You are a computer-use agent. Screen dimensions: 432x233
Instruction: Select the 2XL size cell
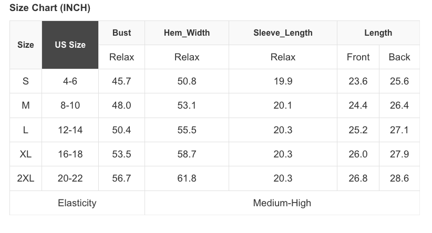26,178
